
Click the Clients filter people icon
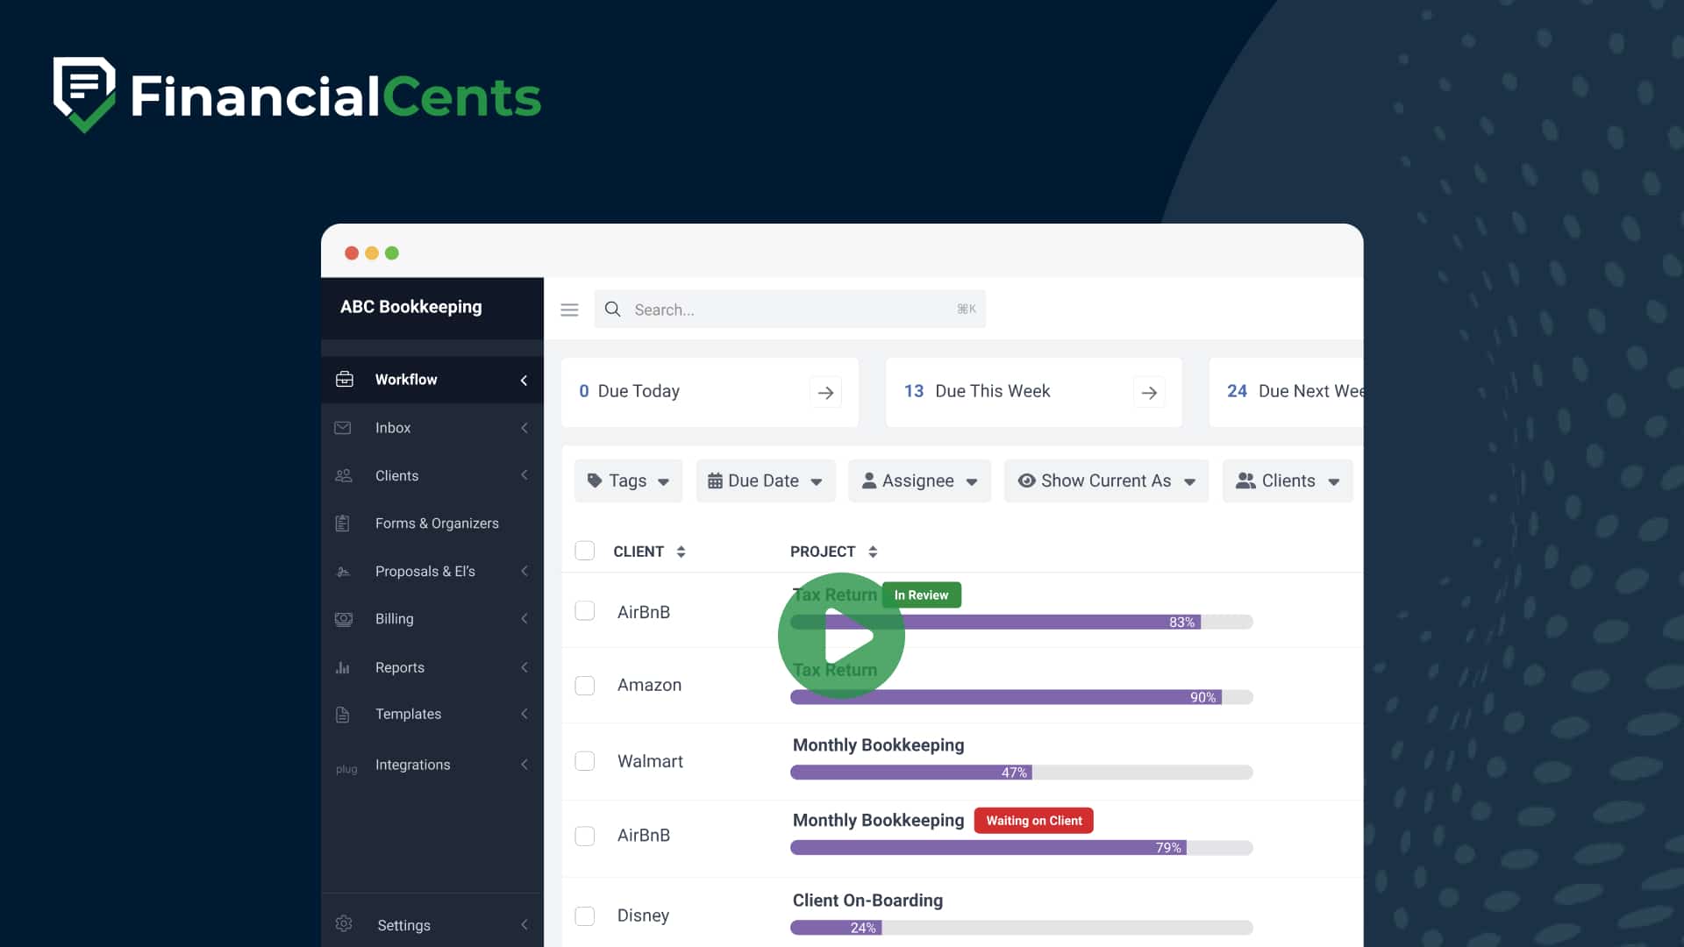click(1245, 481)
